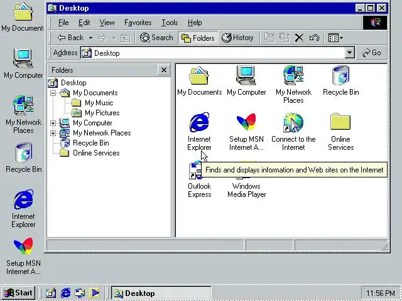Click the taskbar clock showing 11:56 PM
Screen dimensions: 402x301
click(381, 293)
